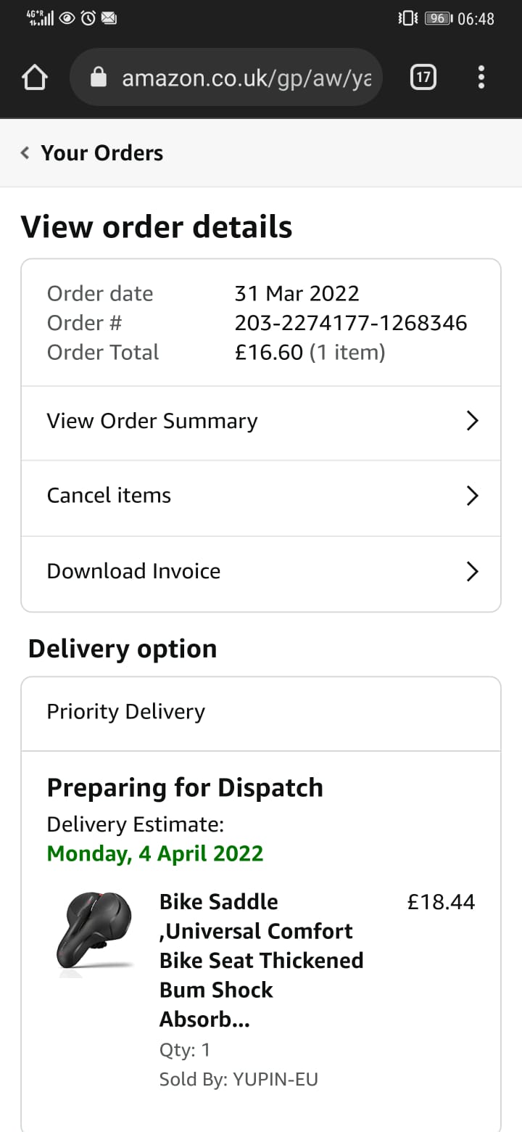Screen dimensions: 522x1132
Task: Tap the padlock site security icon
Action: (99, 78)
